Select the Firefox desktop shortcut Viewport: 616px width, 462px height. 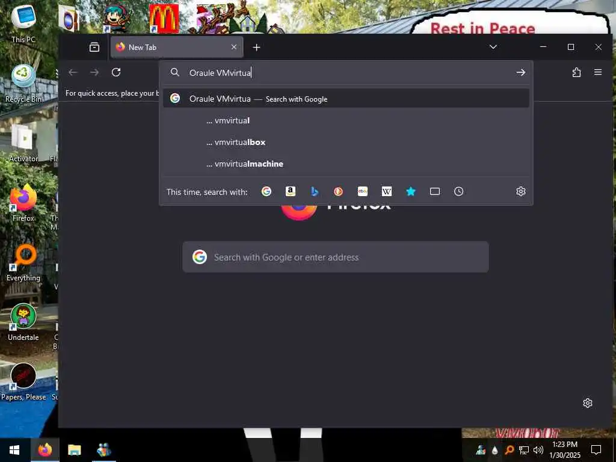[x=23, y=203]
